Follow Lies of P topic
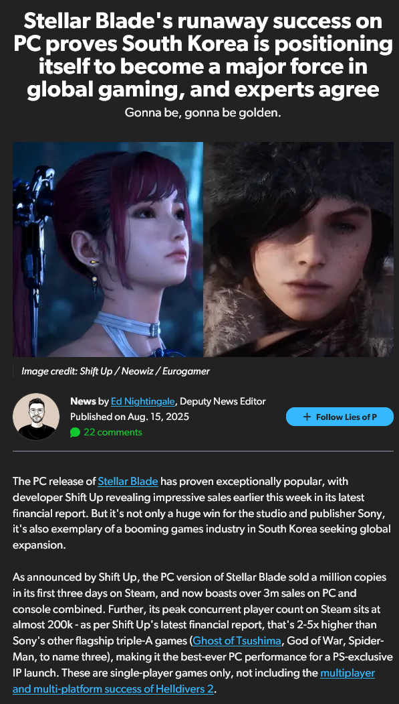 pos(340,417)
